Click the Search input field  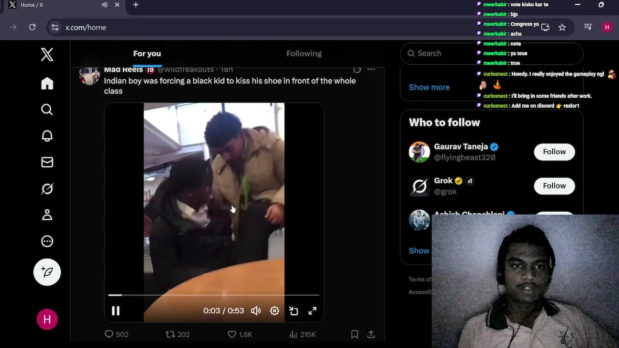(492, 53)
